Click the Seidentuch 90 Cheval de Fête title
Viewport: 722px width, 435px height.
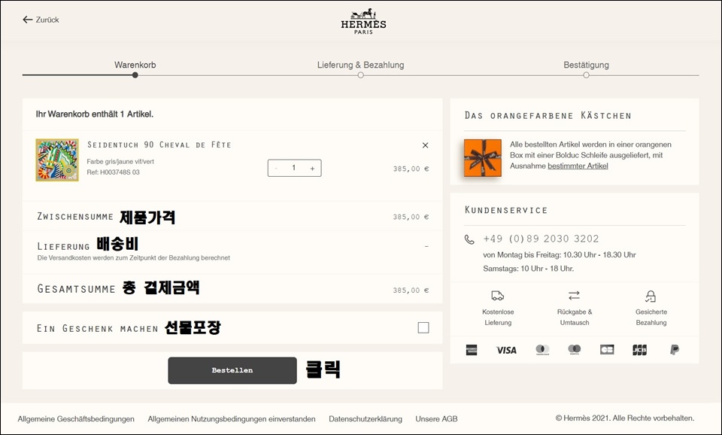[159, 144]
